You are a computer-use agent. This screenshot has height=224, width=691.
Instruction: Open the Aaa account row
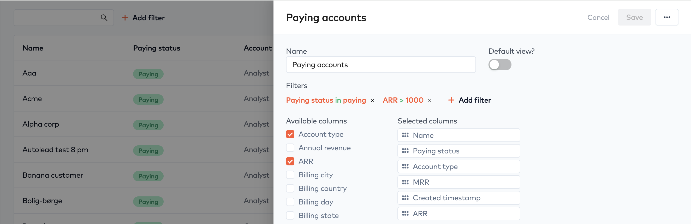coord(144,73)
